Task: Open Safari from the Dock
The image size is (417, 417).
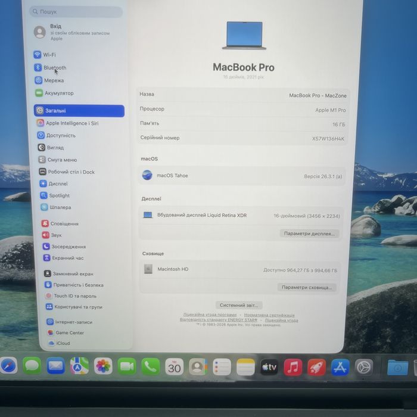Action: pyautogui.click(x=9, y=366)
